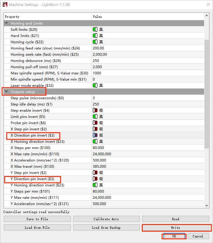213x243 pixels.
Task: Enable Y Direction pin invert switch
Action: [x=95, y=179]
